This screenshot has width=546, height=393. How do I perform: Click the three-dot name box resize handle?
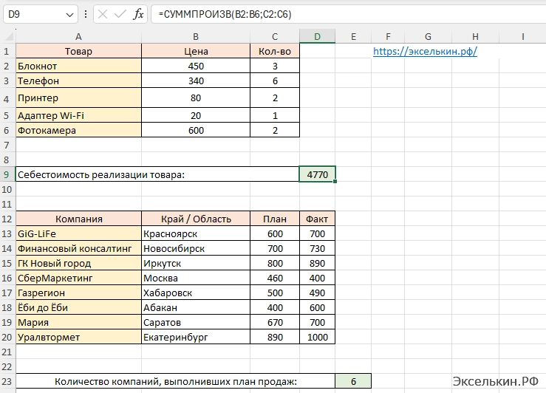pyautogui.click(x=85, y=14)
